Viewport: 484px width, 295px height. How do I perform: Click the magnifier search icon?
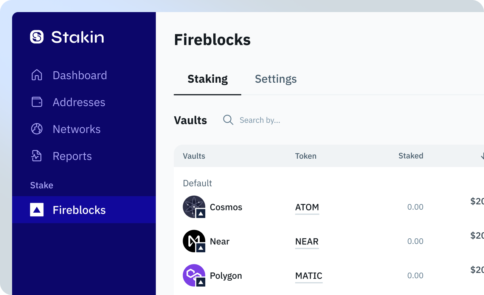click(x=228, y=120)
